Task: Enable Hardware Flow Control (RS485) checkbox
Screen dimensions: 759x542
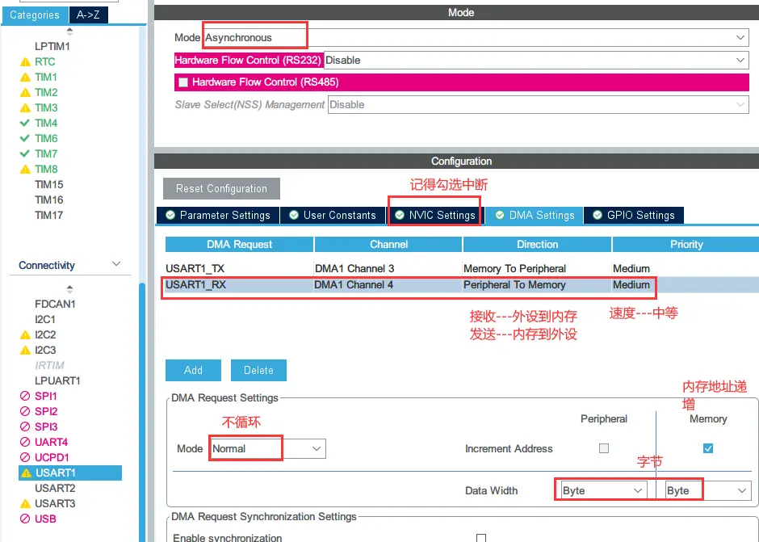Action: click(x=183, y=82)
